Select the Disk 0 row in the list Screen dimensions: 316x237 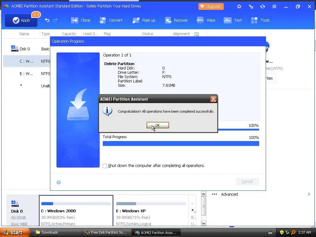(x=27, y=49)
